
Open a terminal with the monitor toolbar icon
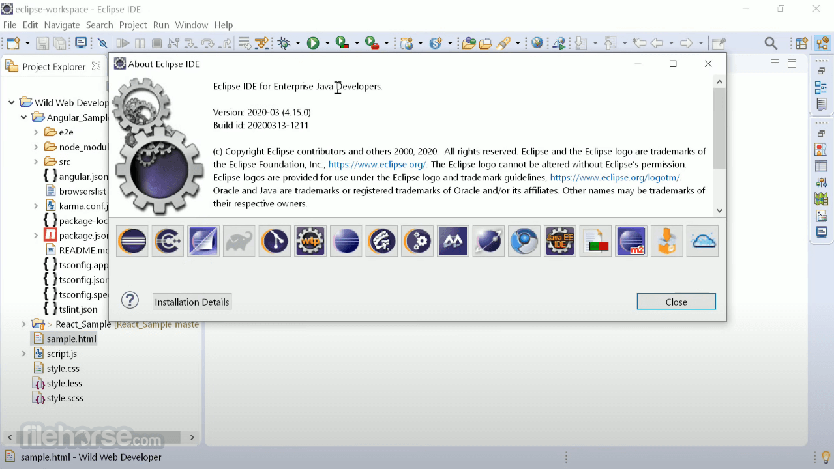[81, 43]
